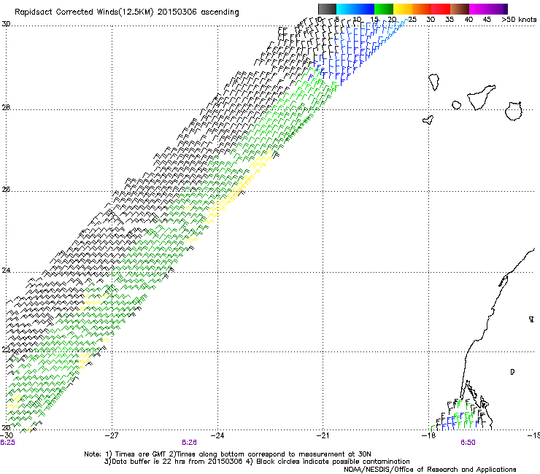Select the yellow segment of the wind legend
The width and height of the screenshot is (540, 474).
403,9
